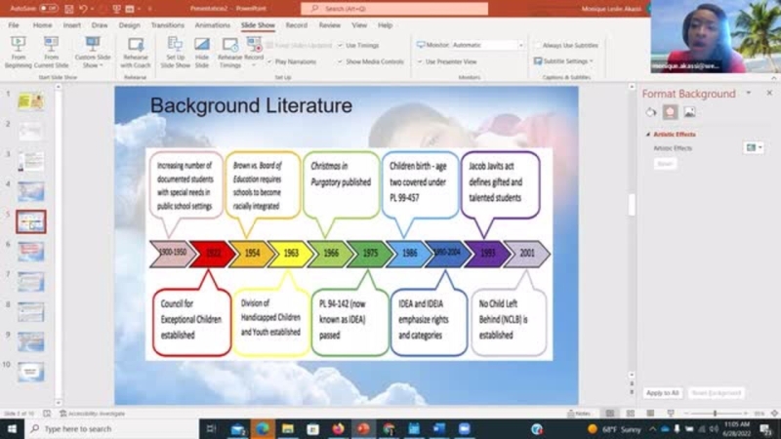
Task: Click the Hide Slide icon
Action: click(x=201, y=51)
